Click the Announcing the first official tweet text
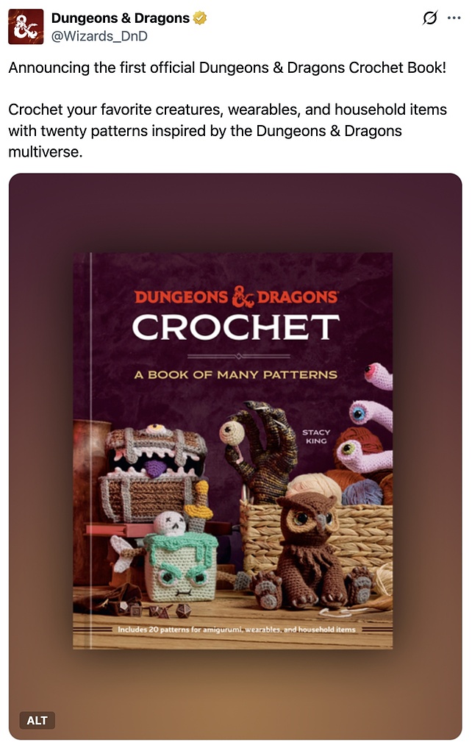 pyautogui.click(x=227, y=68)
